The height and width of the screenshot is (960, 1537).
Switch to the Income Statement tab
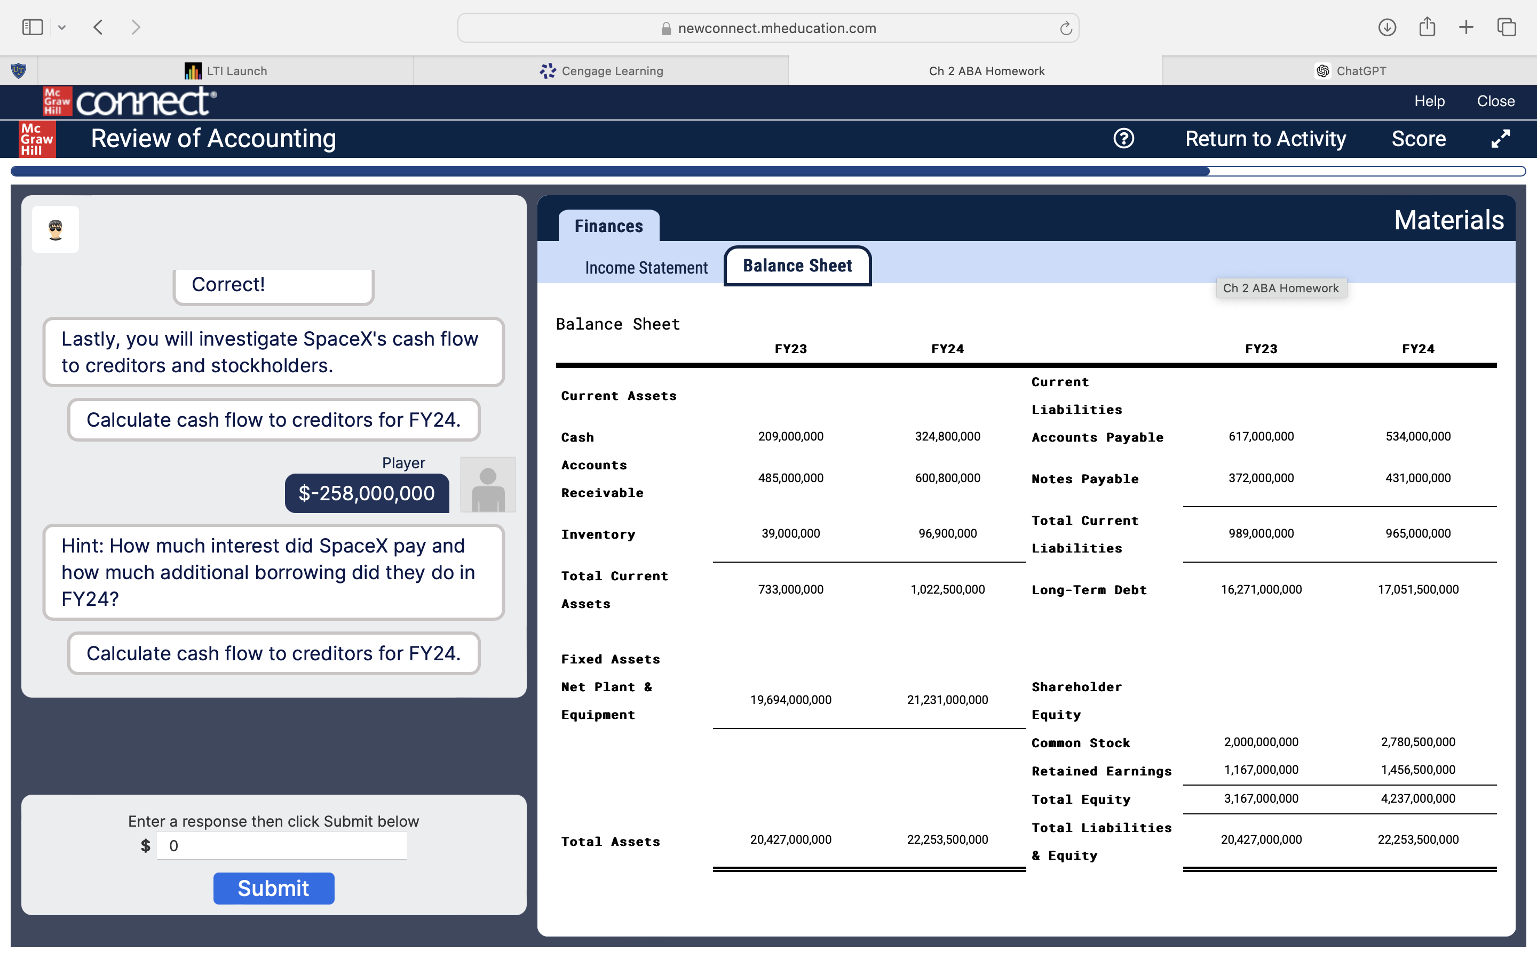(646, 268)
